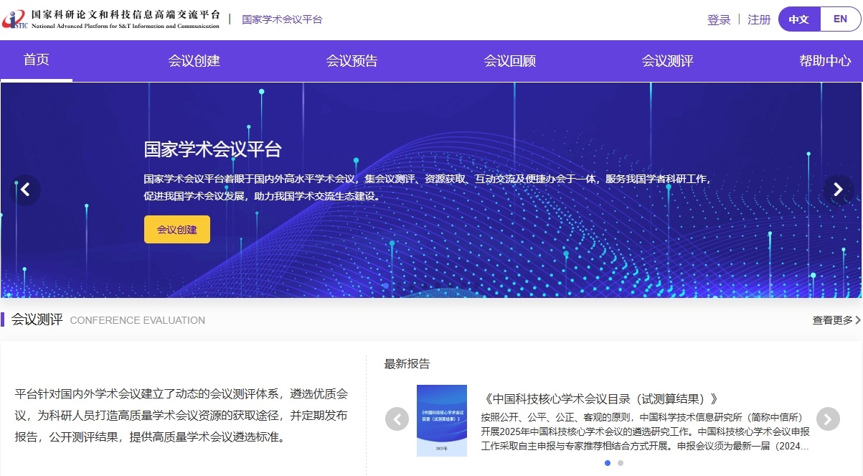Screen dimensions: 863x476
Task: Expand 查看更多 in conference evaluation
Action: coord(836,320)
